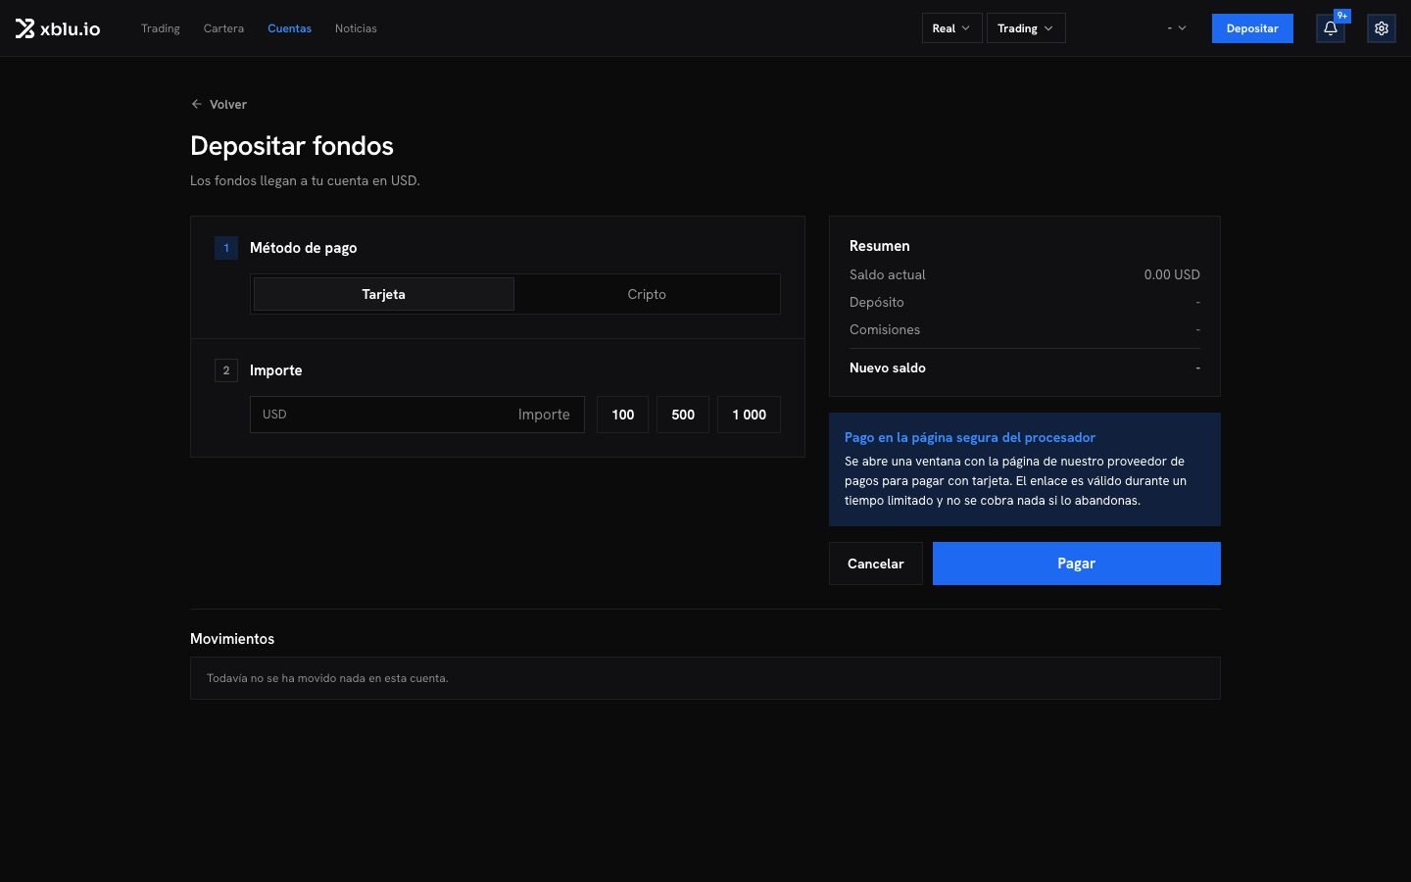The width and height of the screenshot is (1411, 882).
Task: Click the 0.00 USD current balance value
Action: point(1172,274)
